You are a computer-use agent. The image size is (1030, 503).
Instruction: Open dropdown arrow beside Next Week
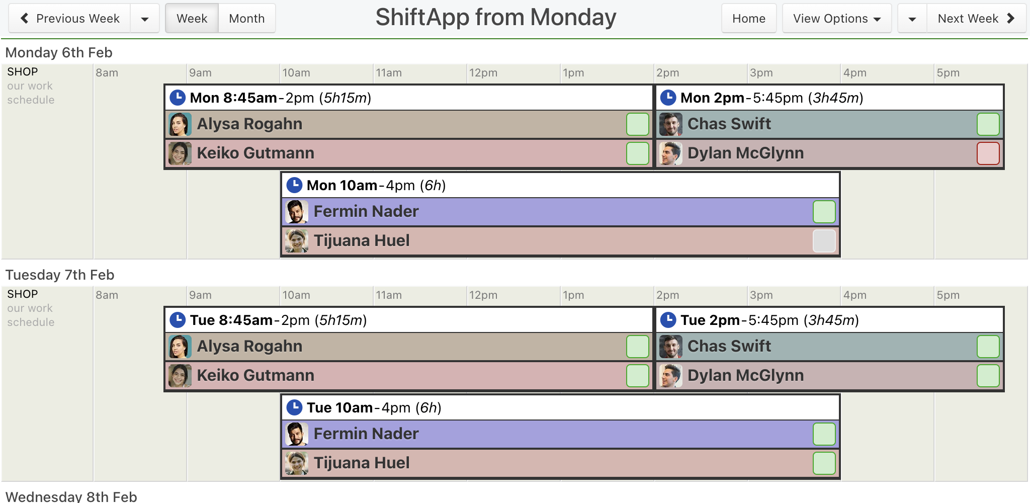click(912, 19)
